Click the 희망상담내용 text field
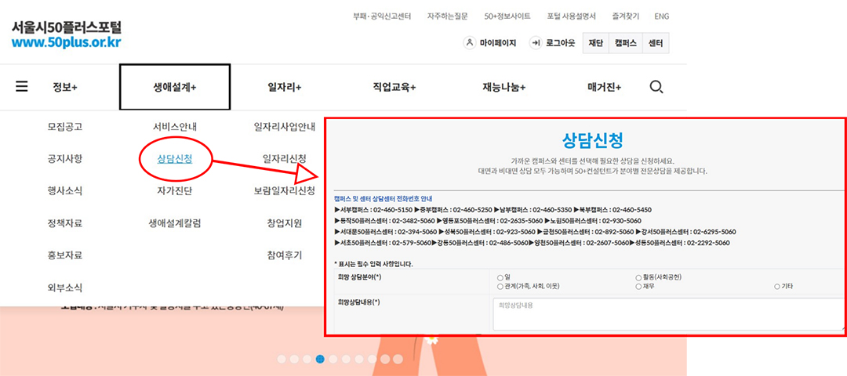This screenshot has height=376, width=847. 667,314
